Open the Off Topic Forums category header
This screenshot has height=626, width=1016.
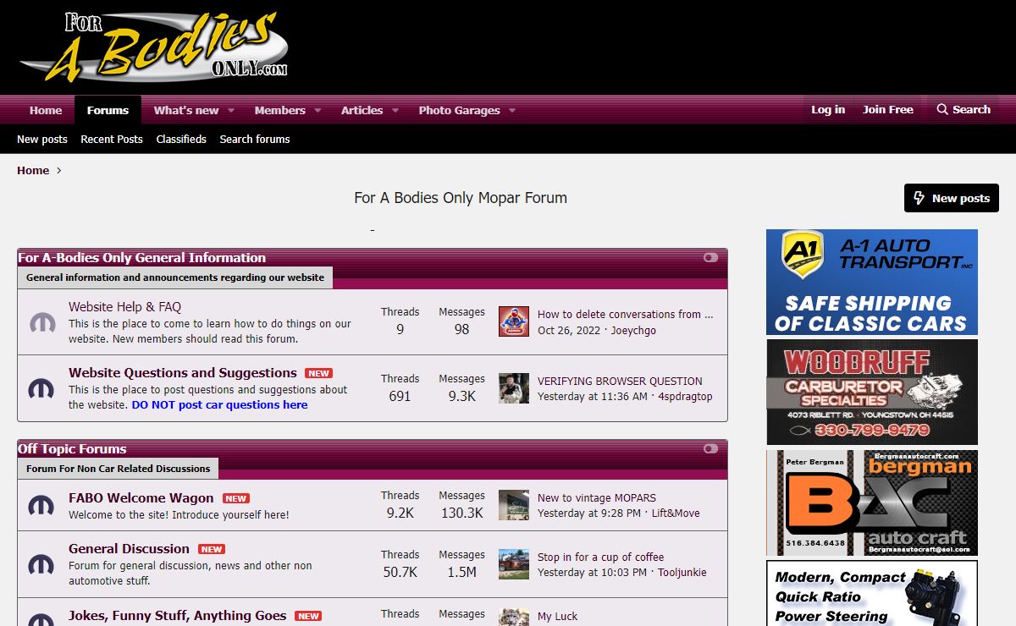click(x=73, y=448)
